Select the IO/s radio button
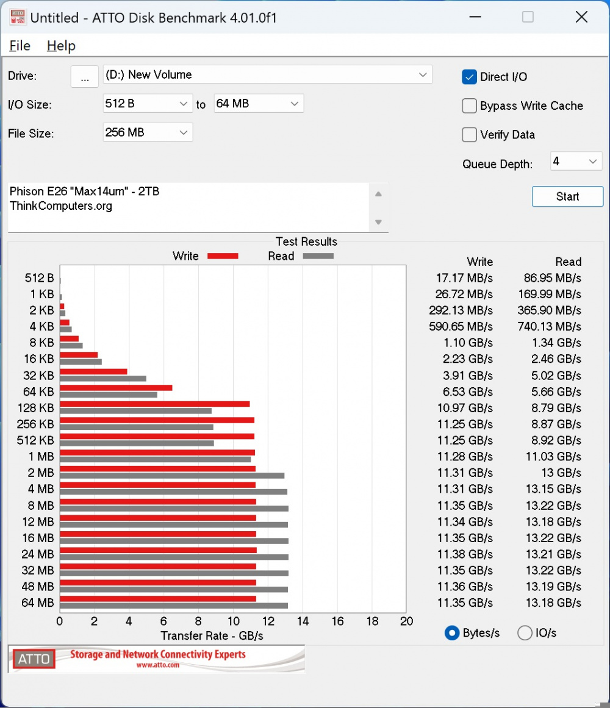Viewport: 610px width, 708px height. pos(525,633)
